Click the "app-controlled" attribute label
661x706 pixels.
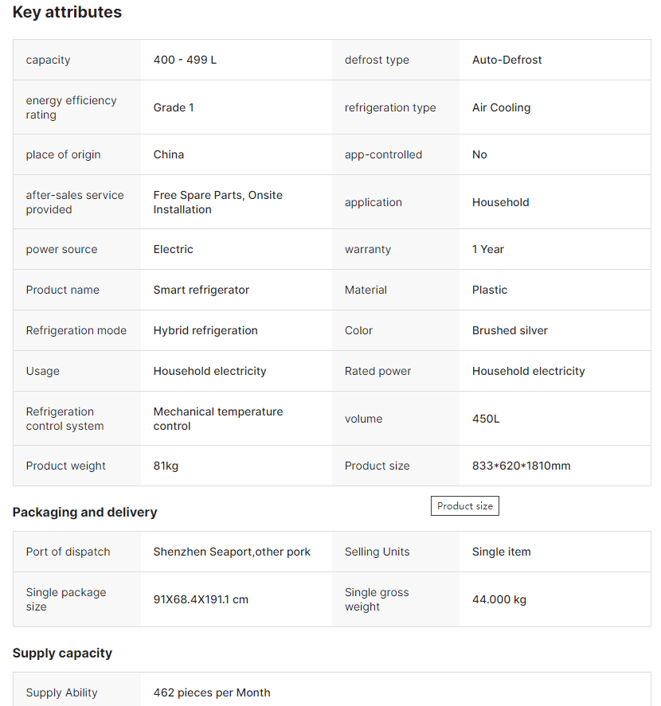tap(383, 154)
